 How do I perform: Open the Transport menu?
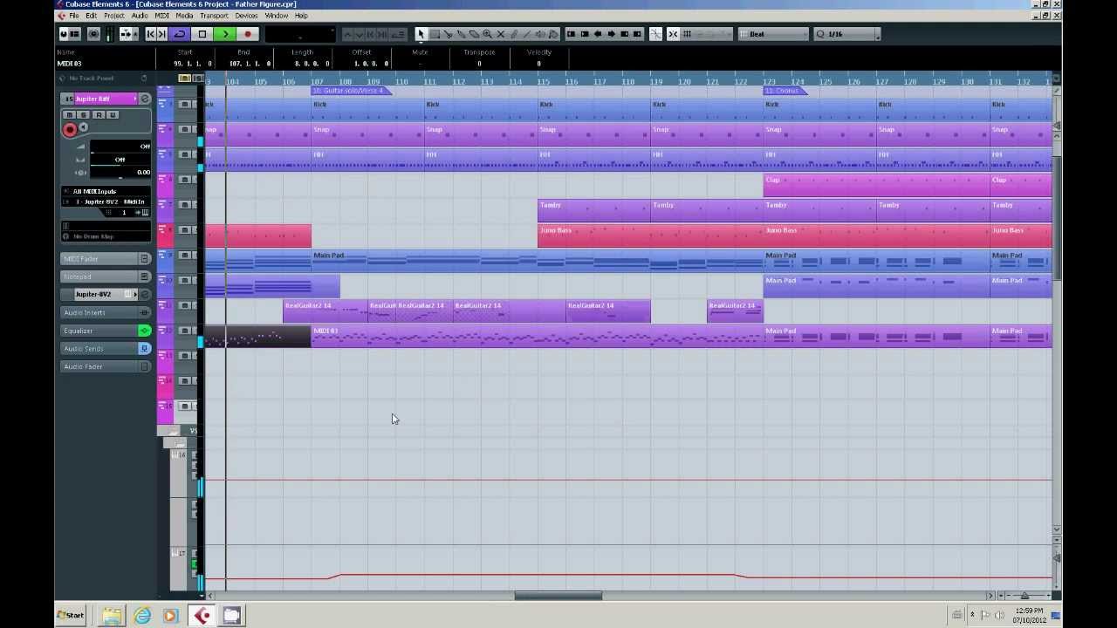[214, 16]
